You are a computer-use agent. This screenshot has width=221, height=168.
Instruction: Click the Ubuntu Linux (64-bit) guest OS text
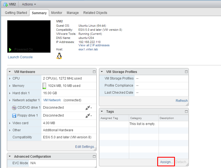pos(92,26)
